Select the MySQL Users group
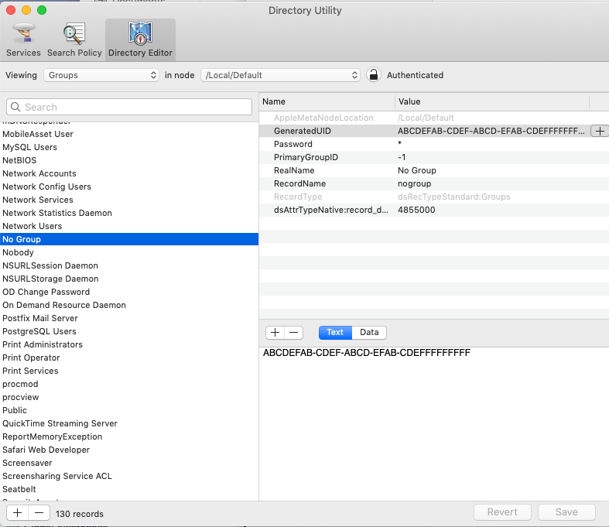609x527 pixels. [129, 147]
